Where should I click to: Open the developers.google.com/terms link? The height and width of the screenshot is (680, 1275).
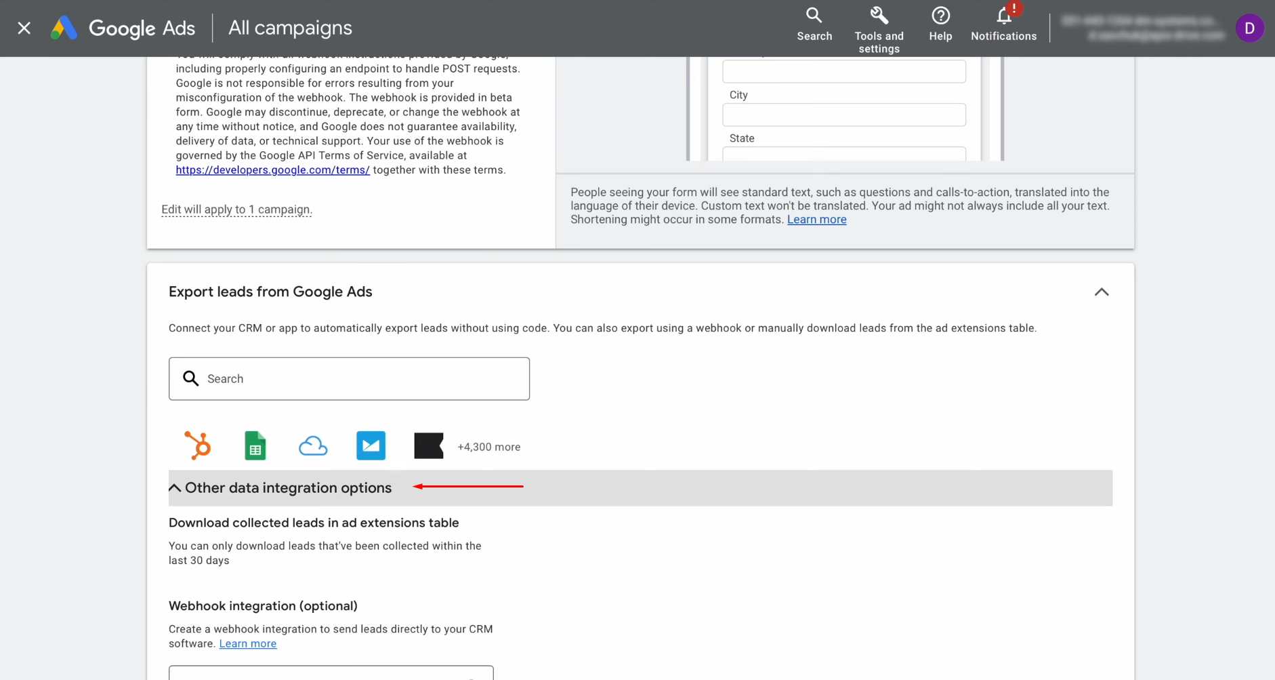272,170
